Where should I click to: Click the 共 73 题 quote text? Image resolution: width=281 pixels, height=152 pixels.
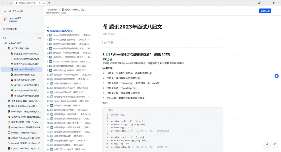coord(108,42)
